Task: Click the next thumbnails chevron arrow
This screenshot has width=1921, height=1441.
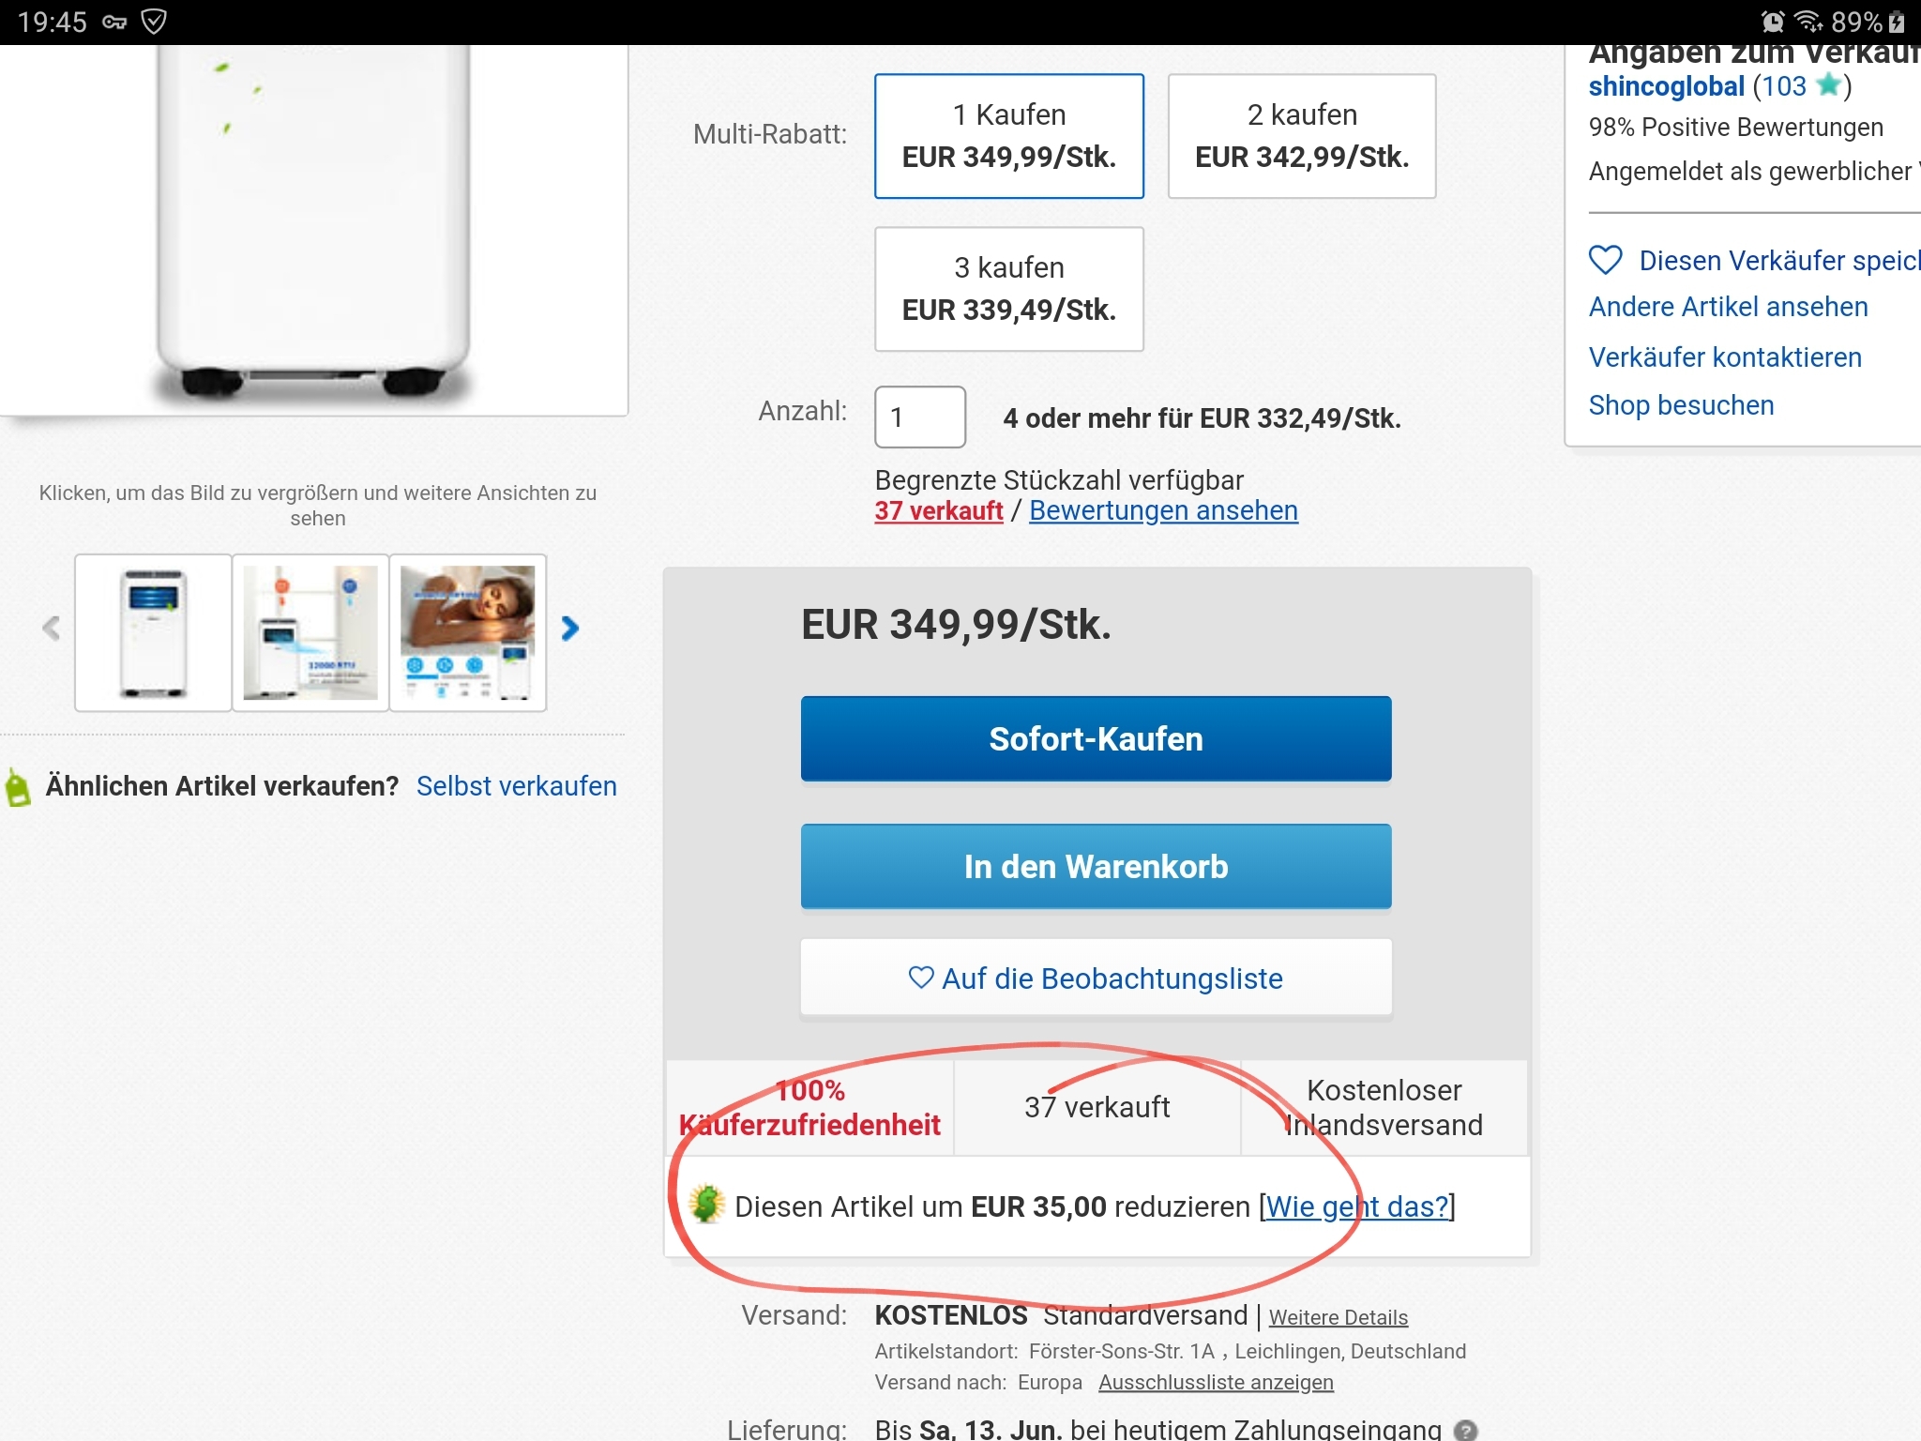Action: pyautogui.click(x=569, y=629)
